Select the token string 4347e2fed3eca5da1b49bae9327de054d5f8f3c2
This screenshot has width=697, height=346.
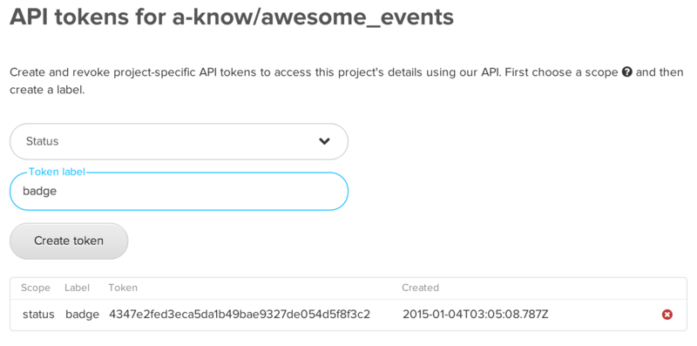pos(240,315)
